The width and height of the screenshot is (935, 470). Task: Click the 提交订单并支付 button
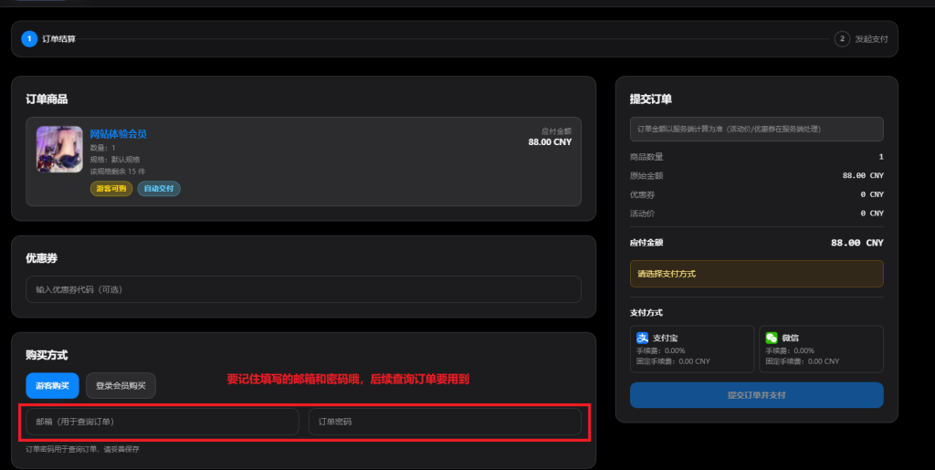(x=757, y=395)
